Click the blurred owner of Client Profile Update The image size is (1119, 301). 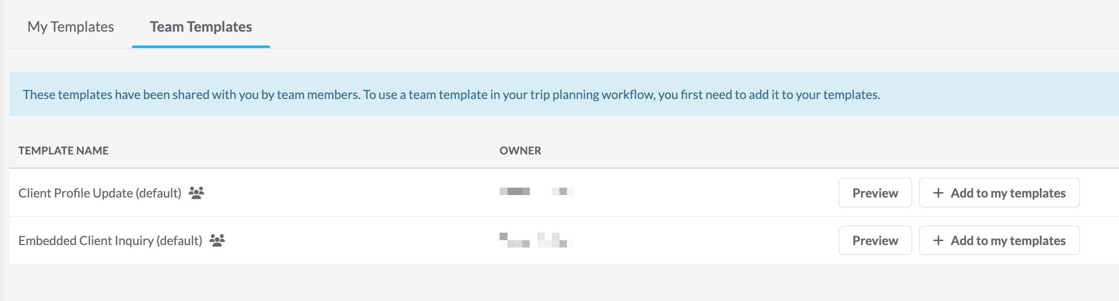pos(537,192)
